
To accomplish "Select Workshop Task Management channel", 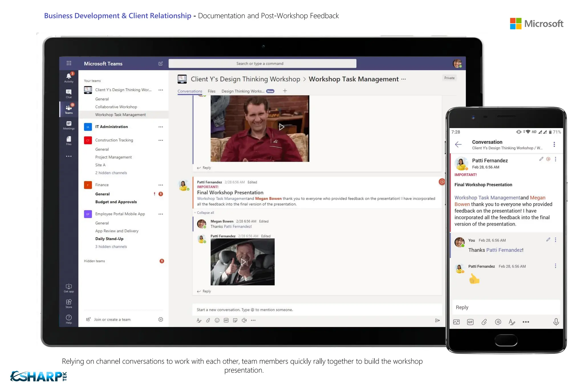I will pos(120,115).
